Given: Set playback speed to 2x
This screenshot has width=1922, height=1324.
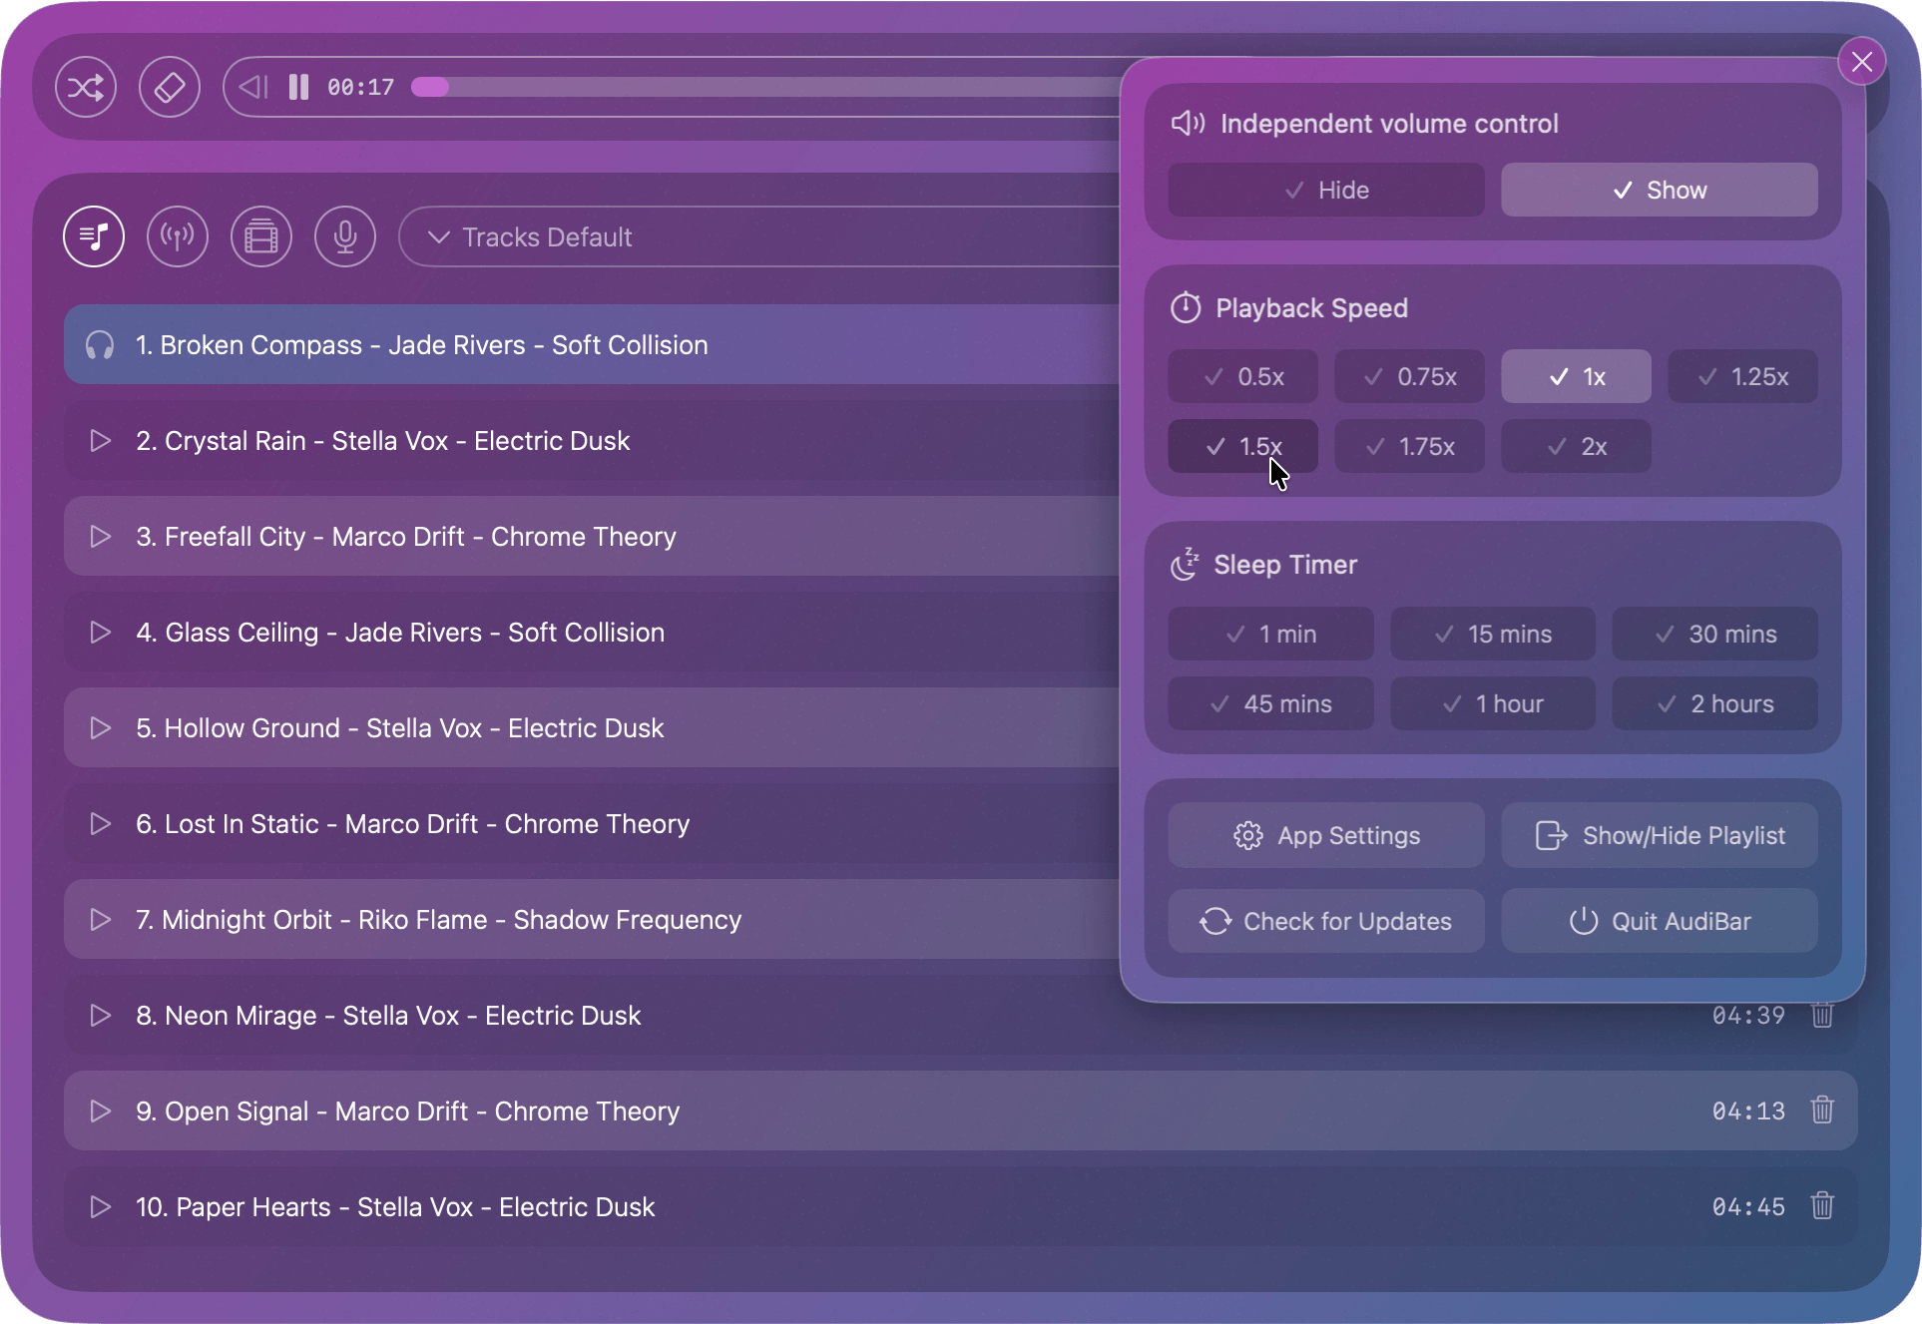Looking at the screenshot, I should (x=1576, y=446).
